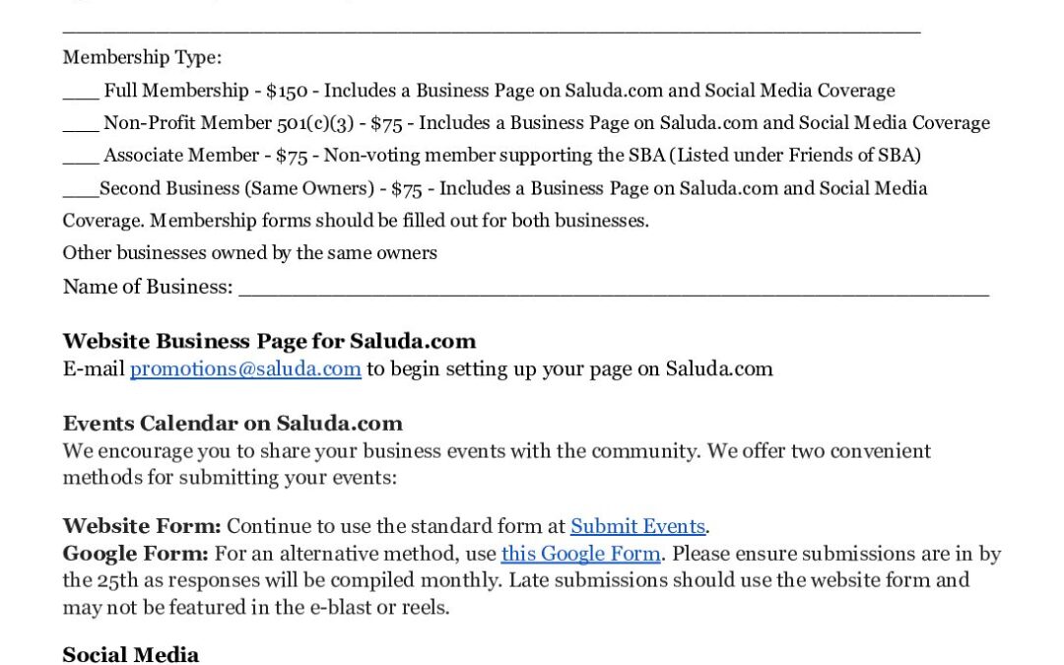Mark the blank before Non-Profit Member
1064x665 pixels.
pos(81,126)
